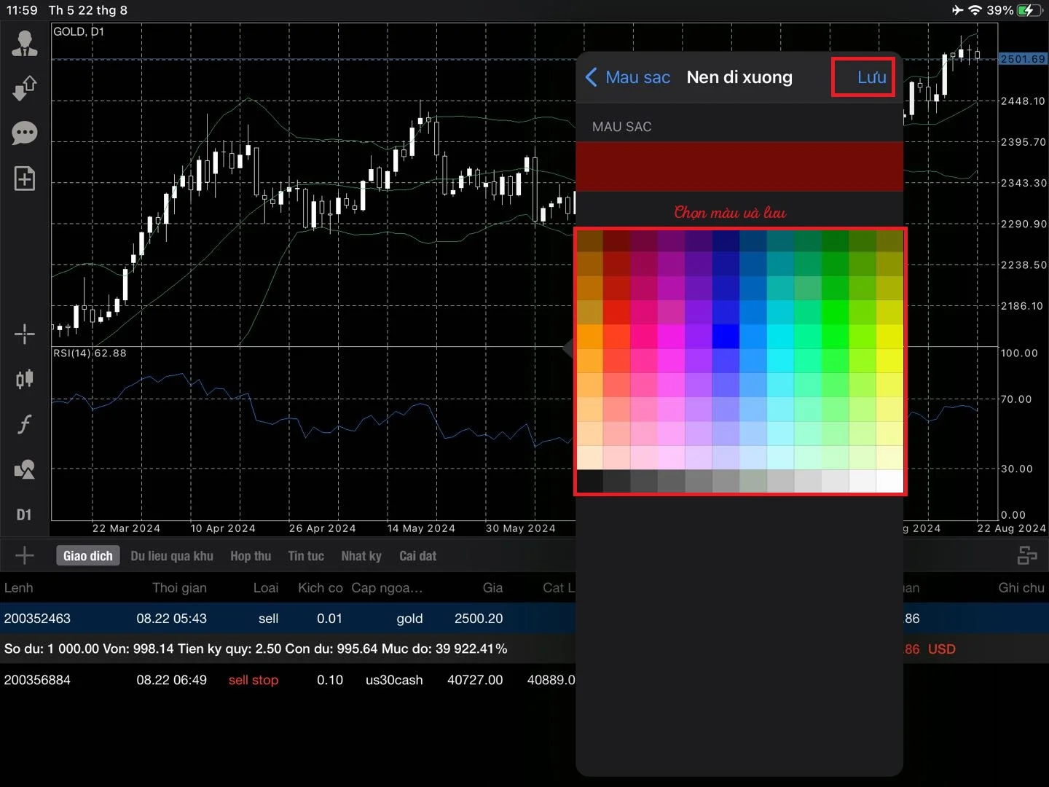Tap the 'RSI(14) 62.88' indicator label
Screen dimensions: 1049x787
click(90, 353)
